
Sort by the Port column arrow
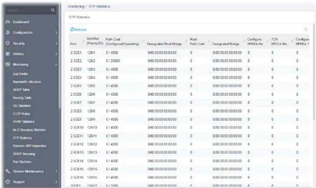pyautogui.click(x=83, y=41)
